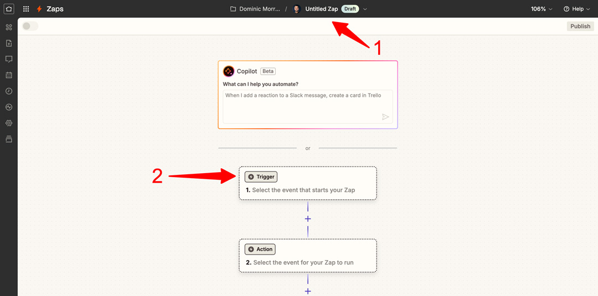Open the 106% zoom dropdown

[x=542, y=9]
